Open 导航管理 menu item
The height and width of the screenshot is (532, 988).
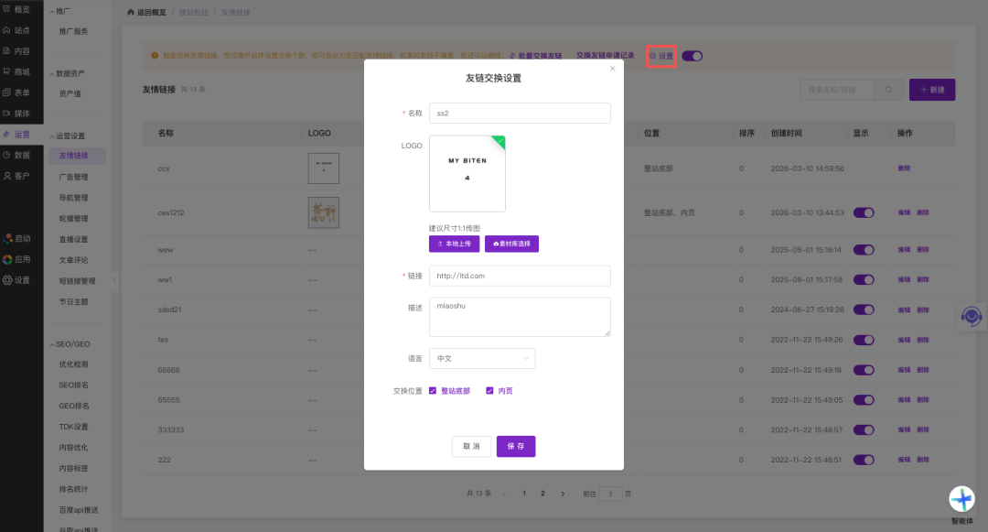click(74, 198)
